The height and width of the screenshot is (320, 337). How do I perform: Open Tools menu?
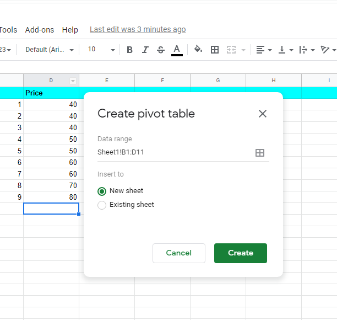pyautogui.click(x=8, y=30)
